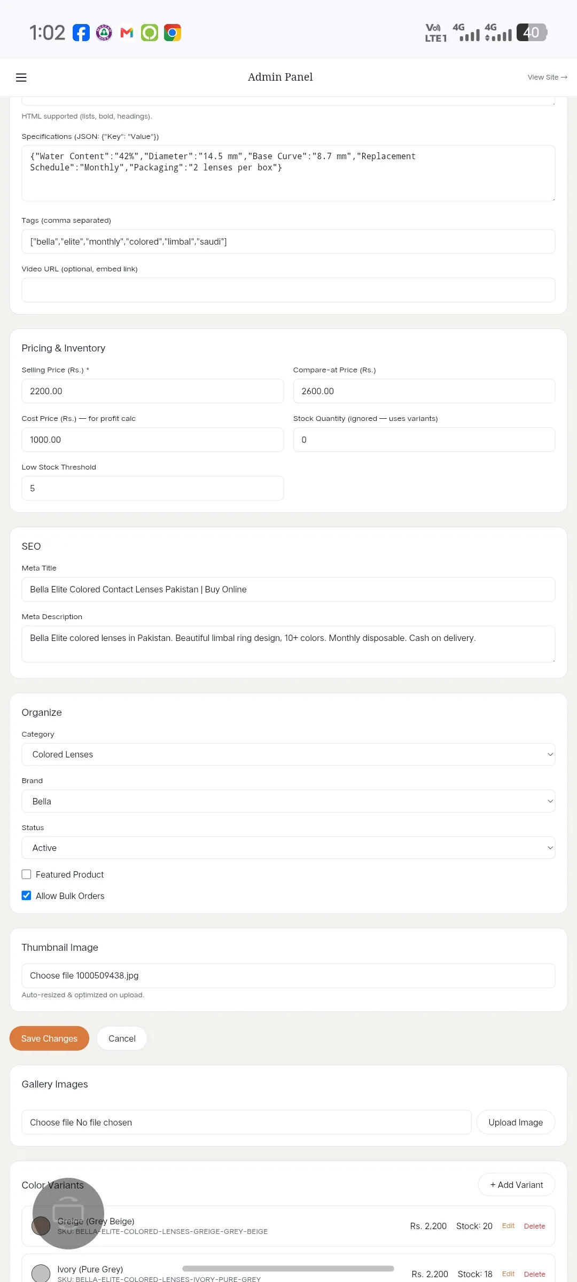577x1282 pixels.
Task: Delete the Greige (Grey Beige) variant
Action: click(534, 1226)
